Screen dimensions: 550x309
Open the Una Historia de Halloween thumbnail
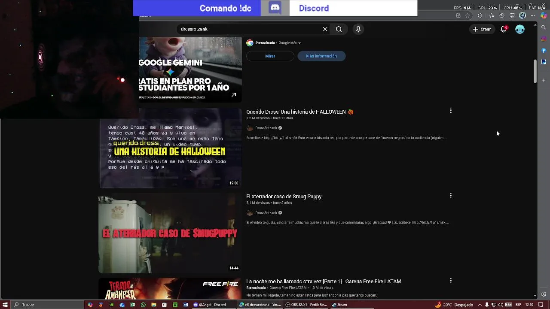[170, 148]
